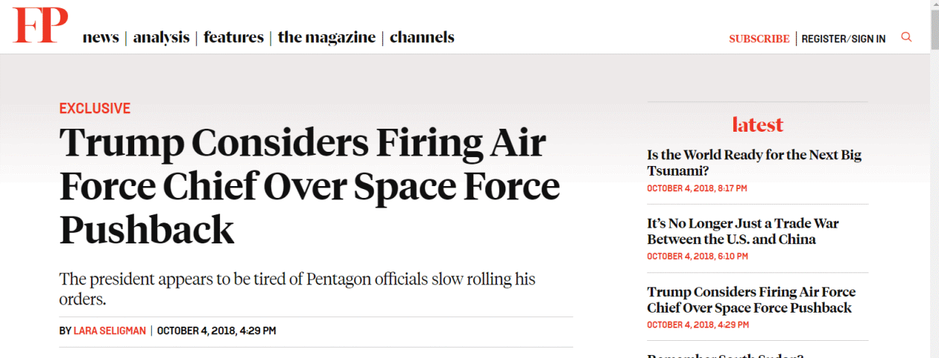Click the 6:10 PM timestamp in latest
This screenshot has height=358, width=939.
[x=697, y=256]
